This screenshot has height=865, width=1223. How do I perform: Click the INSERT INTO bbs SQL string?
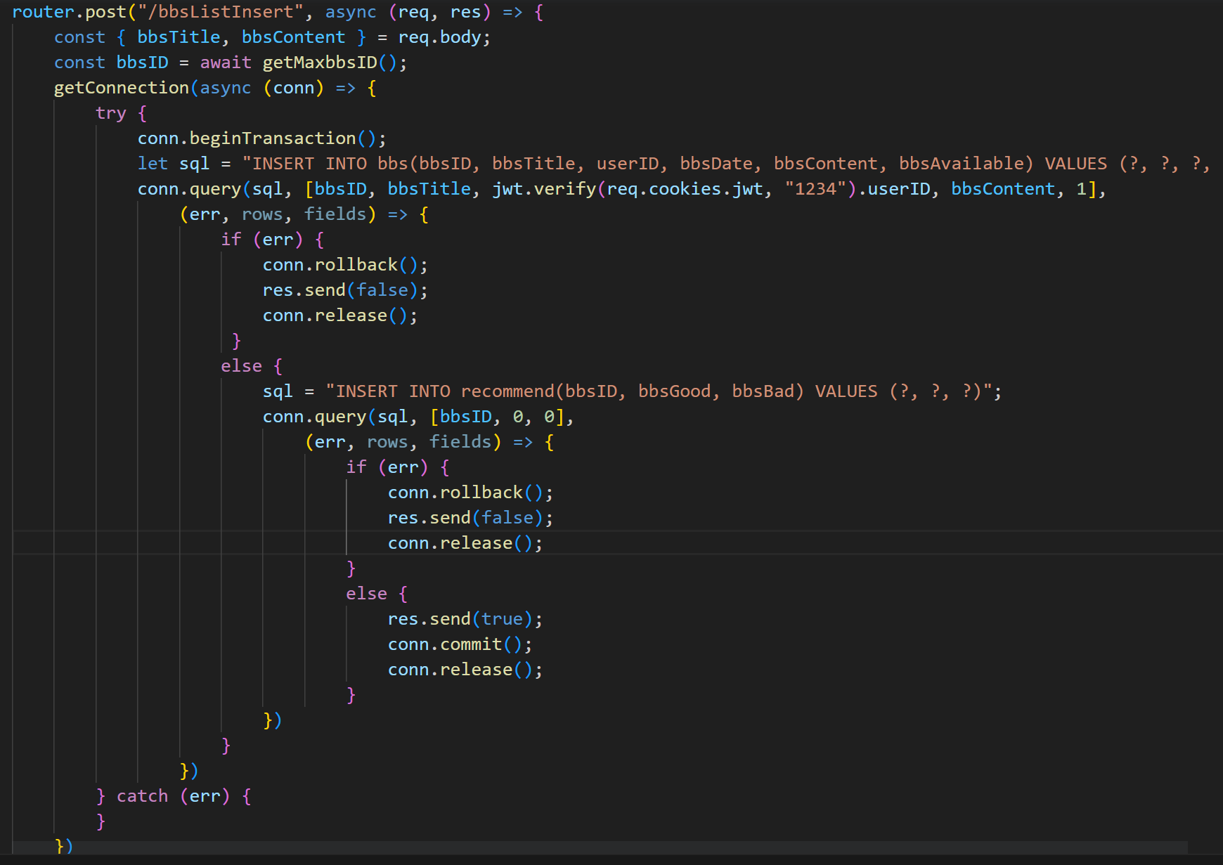pos(725,164)
